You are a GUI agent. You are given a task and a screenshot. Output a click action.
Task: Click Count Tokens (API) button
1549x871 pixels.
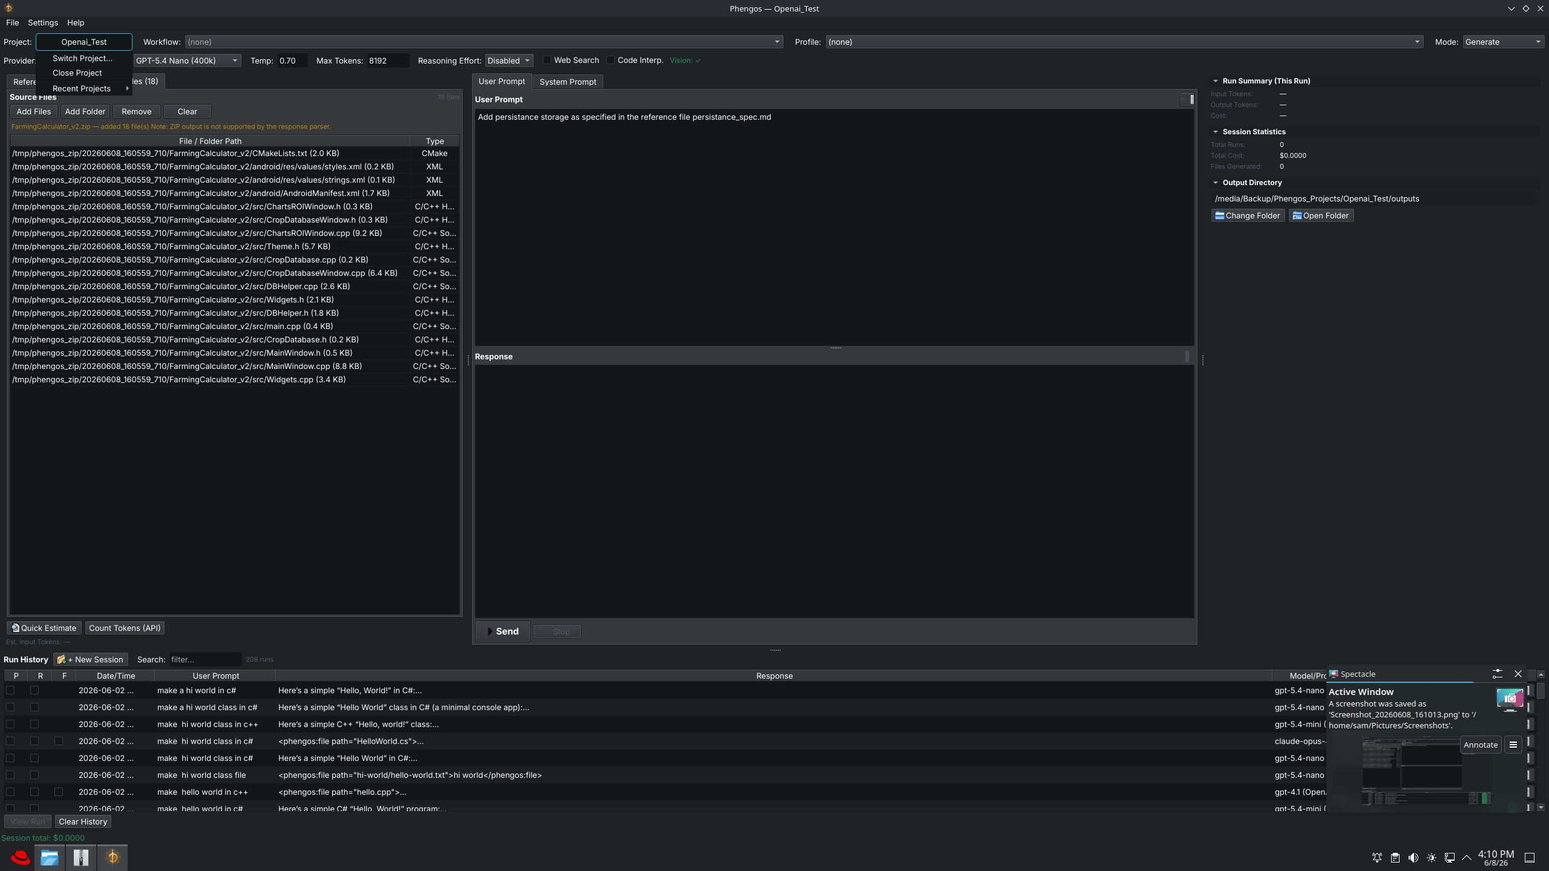(x=125, y=628)
